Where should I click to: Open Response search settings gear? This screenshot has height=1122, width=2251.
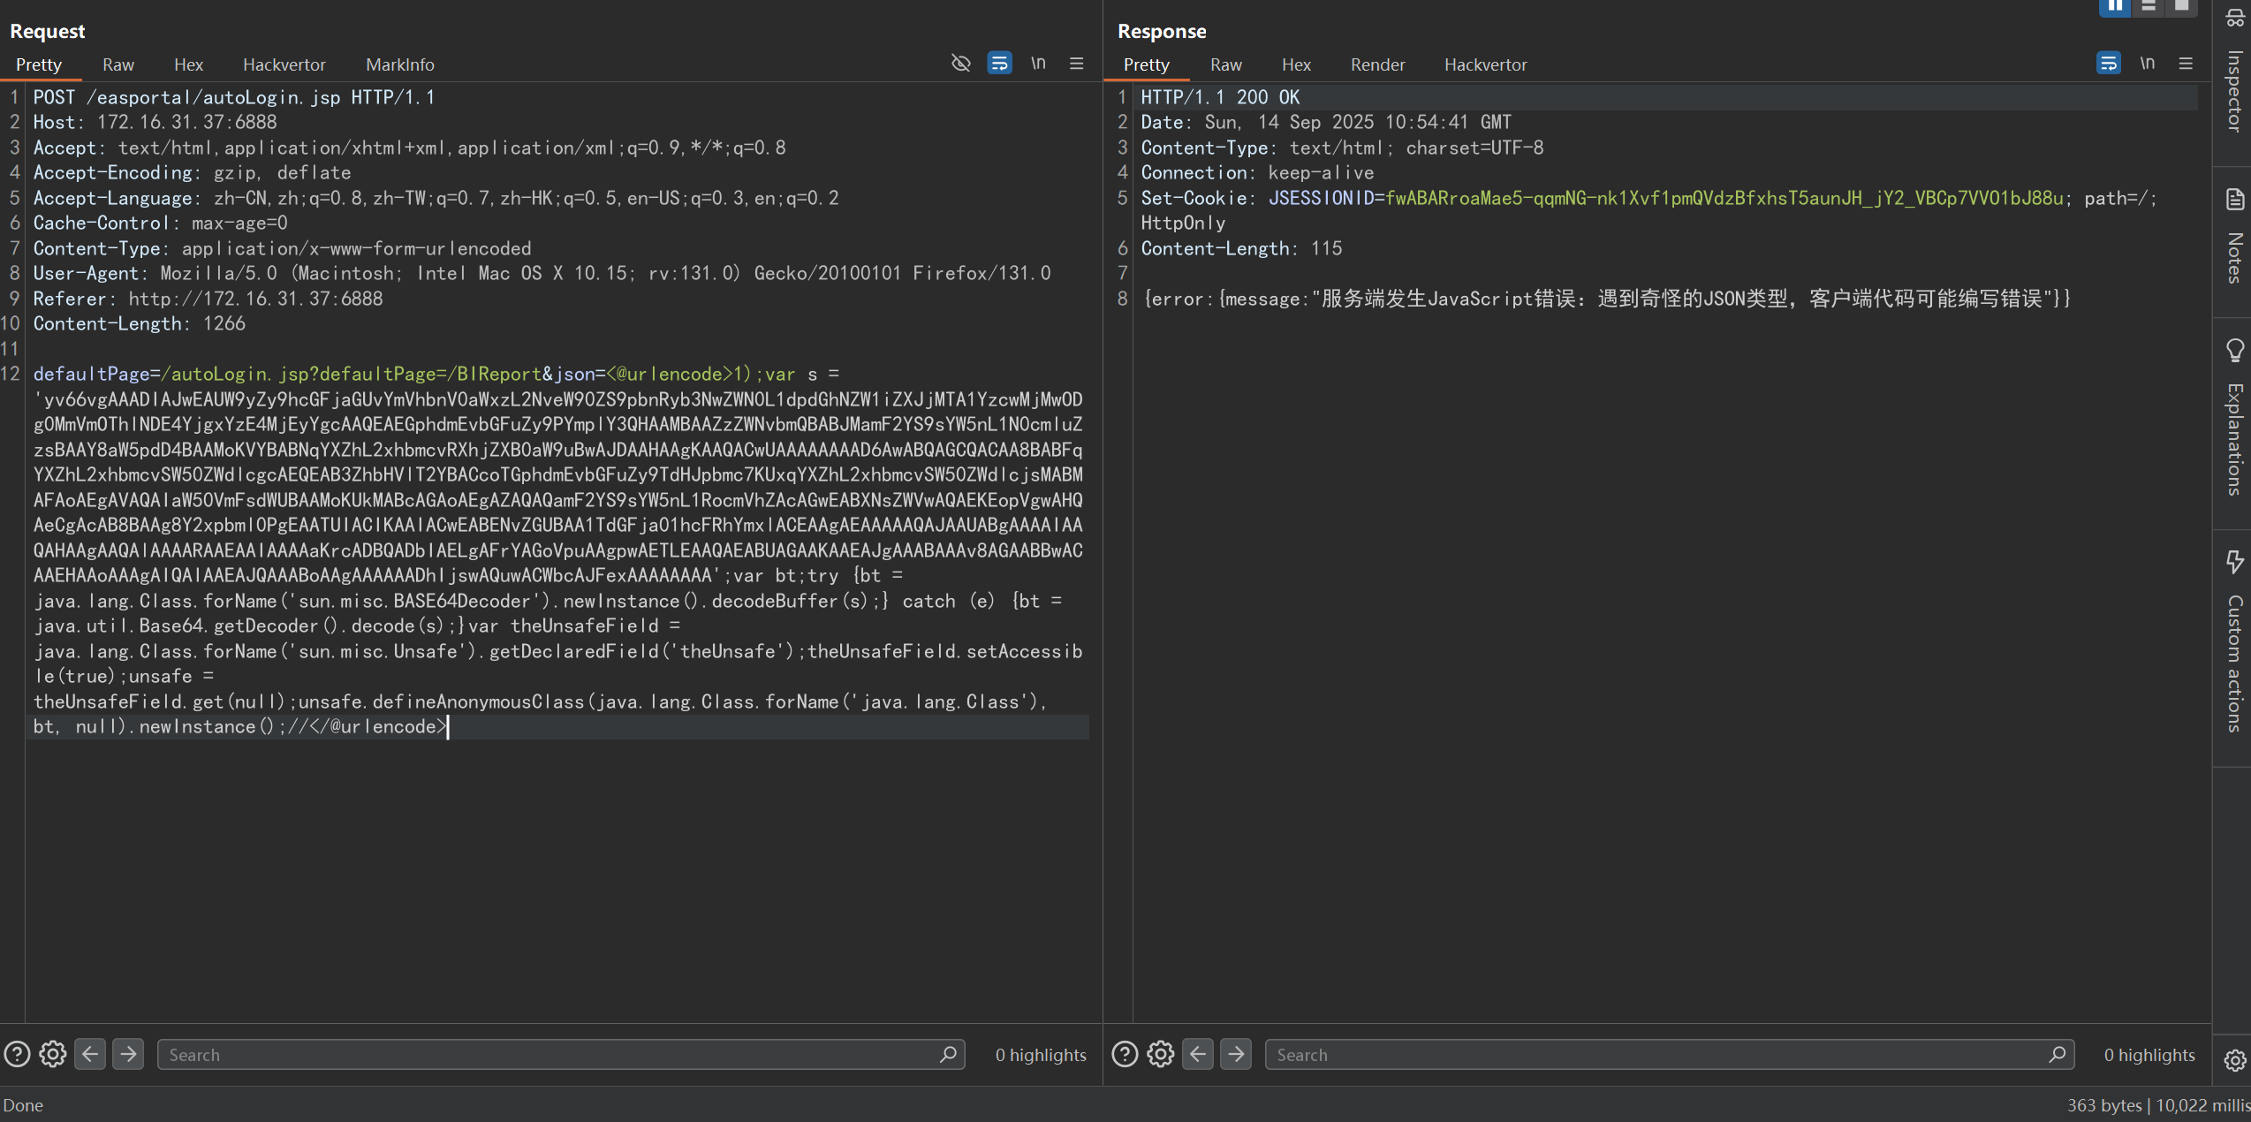[x=1160, y=1054]
